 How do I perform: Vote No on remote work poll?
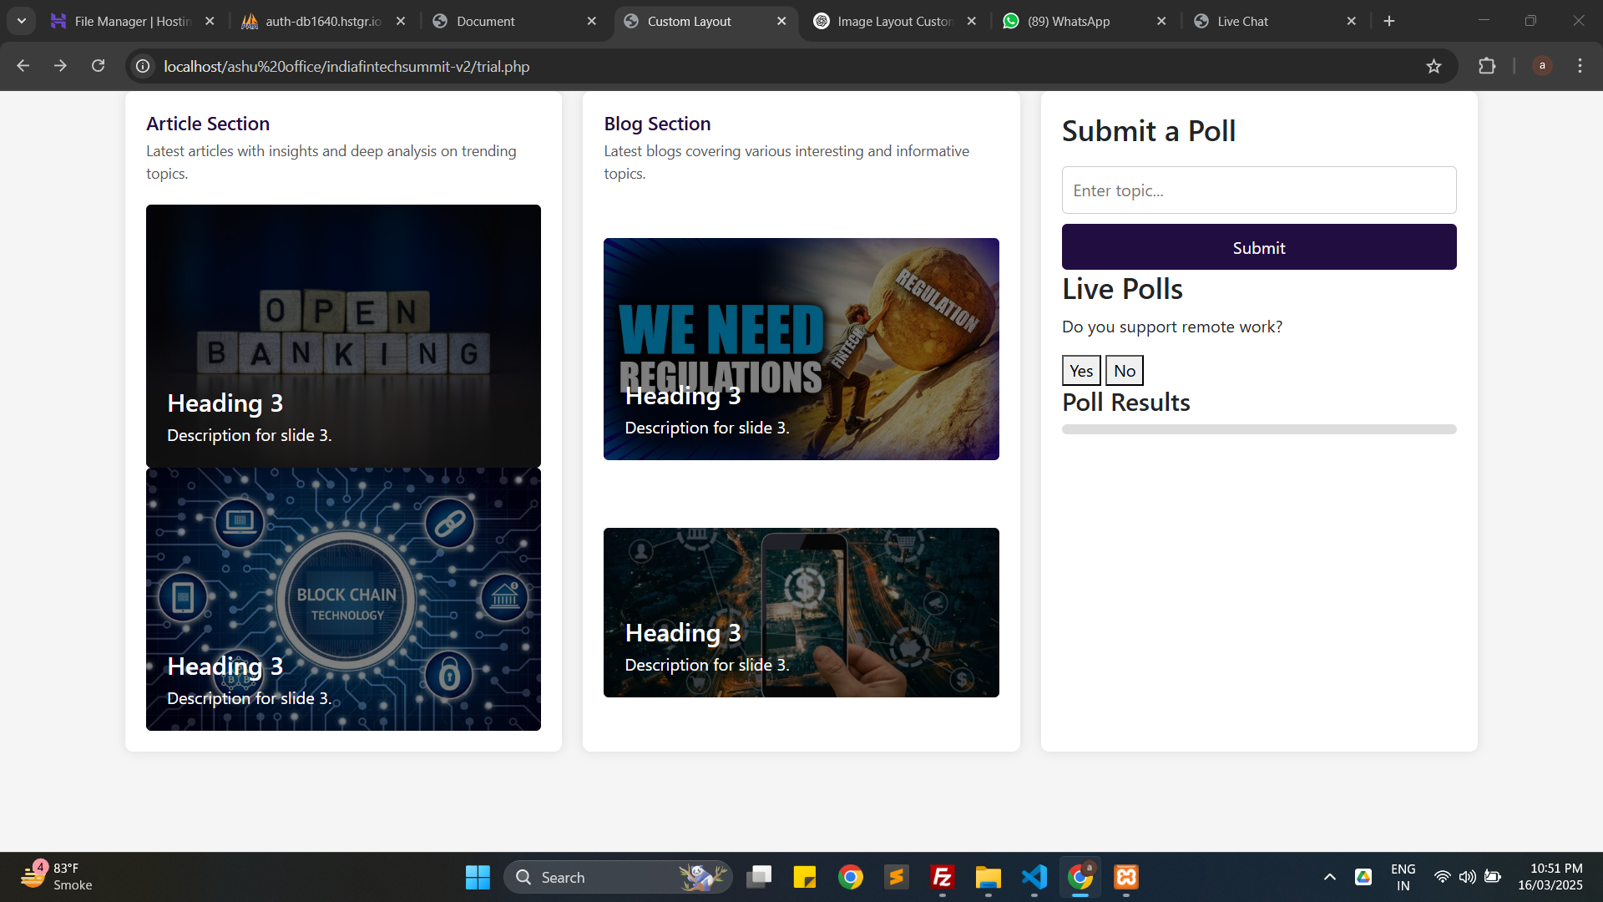tap(1125, 371)
